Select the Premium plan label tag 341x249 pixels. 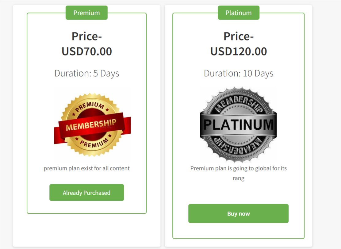pyautogui.click(x=86, y=13)
